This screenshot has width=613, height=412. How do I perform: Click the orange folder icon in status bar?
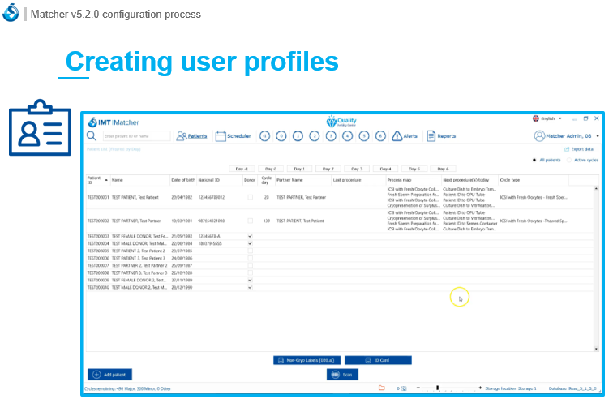pyautogui.click(x=382, y=388)
